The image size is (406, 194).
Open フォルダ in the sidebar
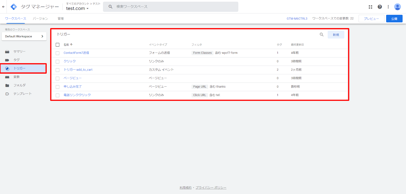pos(20,85)
